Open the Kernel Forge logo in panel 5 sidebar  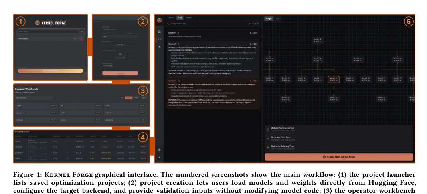coord(159,20)
